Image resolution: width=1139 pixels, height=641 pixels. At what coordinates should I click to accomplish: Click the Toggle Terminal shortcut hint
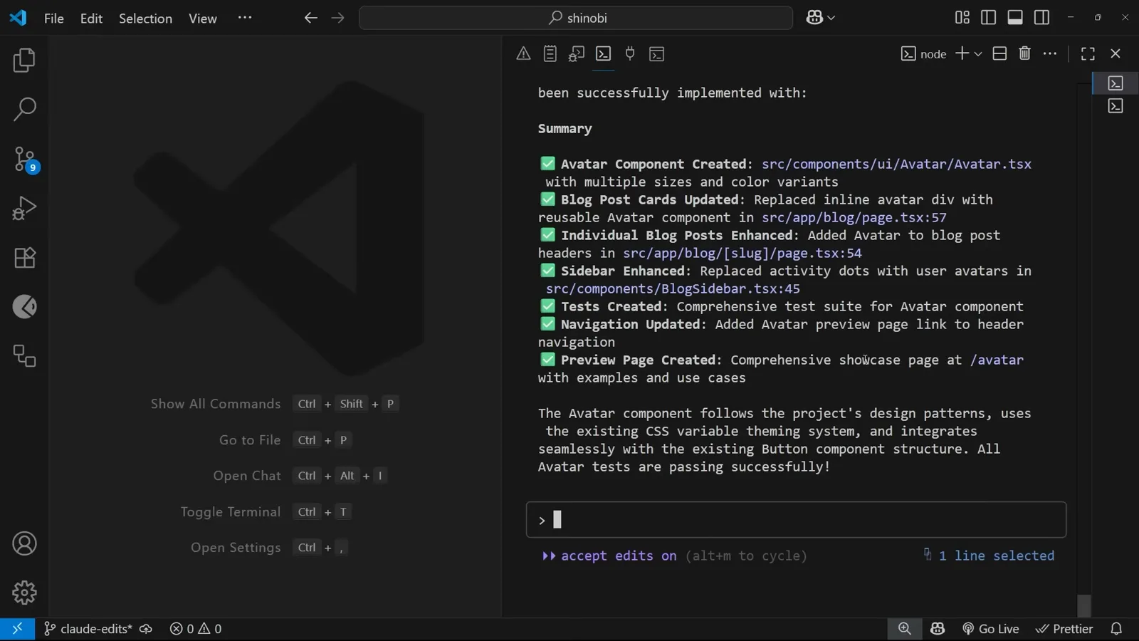(266, 511)
